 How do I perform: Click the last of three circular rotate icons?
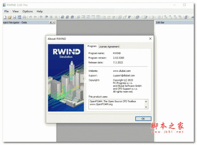[x=114, y=17]
